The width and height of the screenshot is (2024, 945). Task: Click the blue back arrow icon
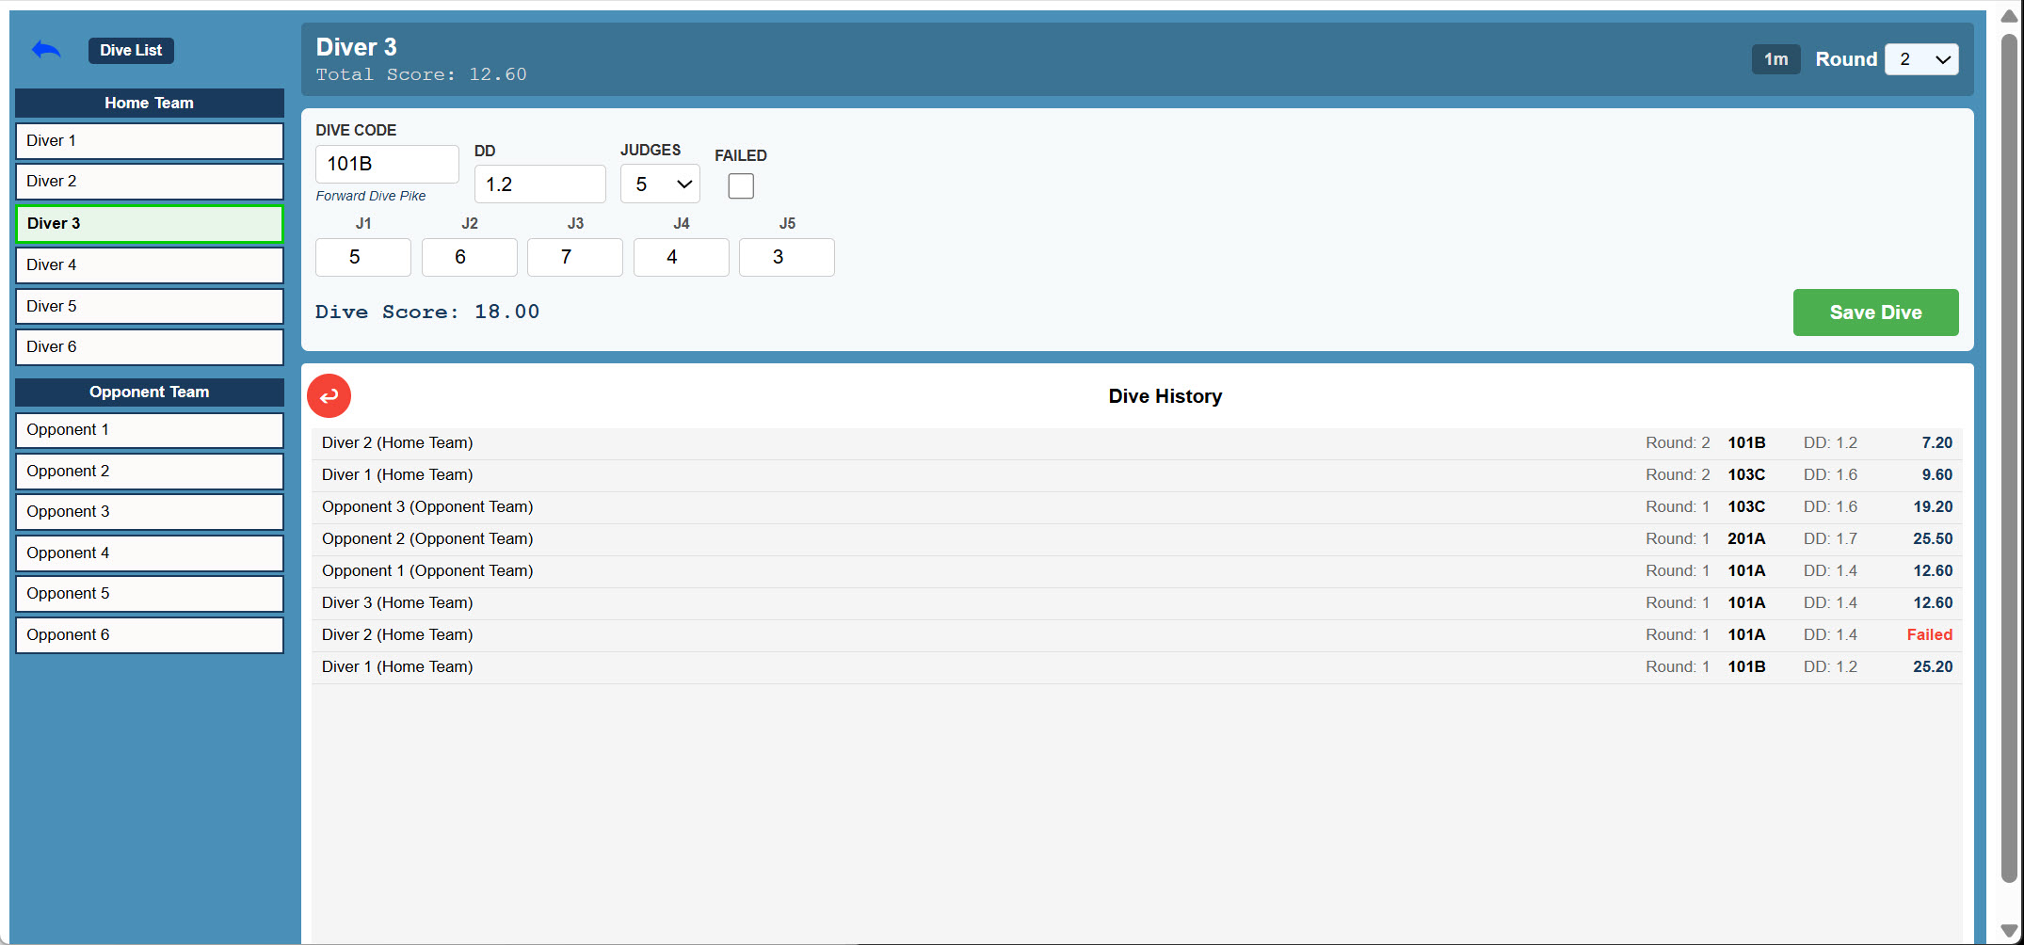(x=46, y=50)
